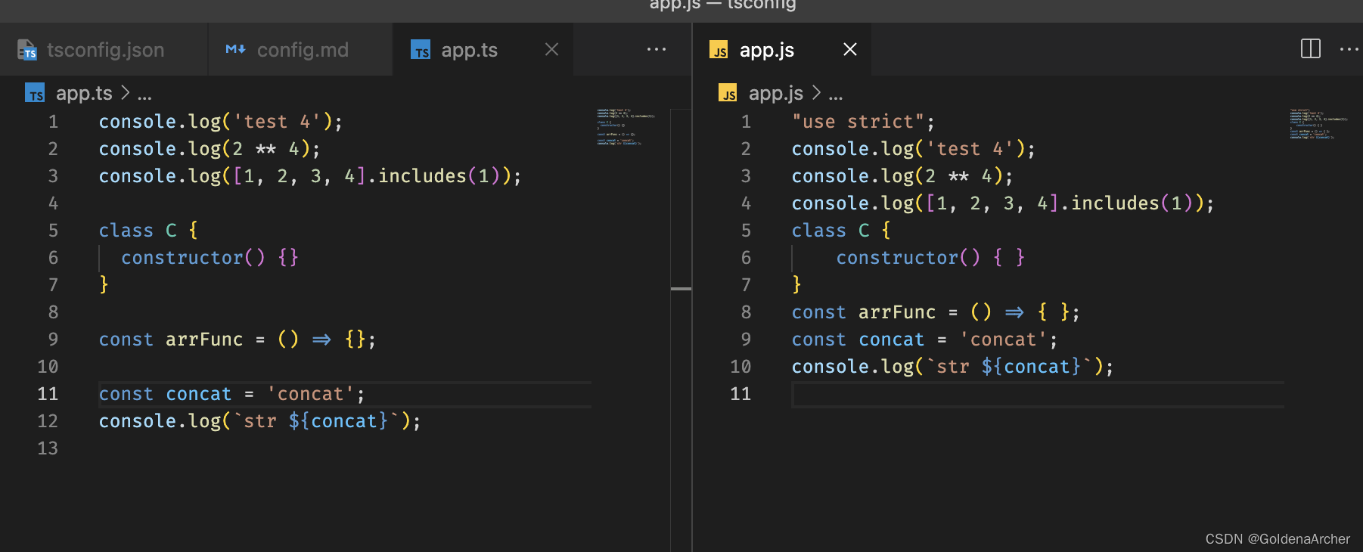Click 2 ** 4 log line in app.js
Image resolution: width=1363 pixels, height=552 pixels.
pyautogui.click(x=902, y=176)
